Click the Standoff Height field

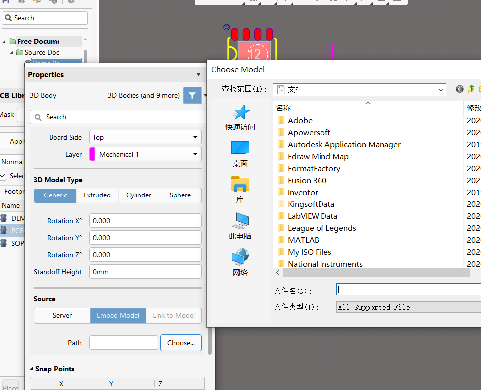pos(146,272)
